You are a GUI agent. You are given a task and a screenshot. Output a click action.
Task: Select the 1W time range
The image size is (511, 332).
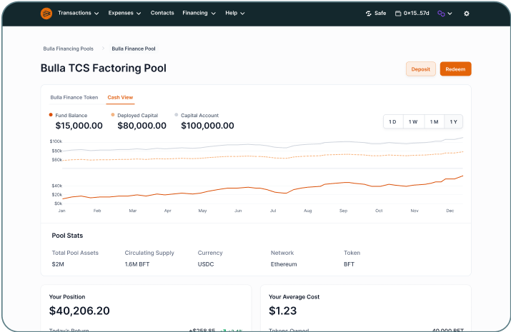(x=413, y=121)
